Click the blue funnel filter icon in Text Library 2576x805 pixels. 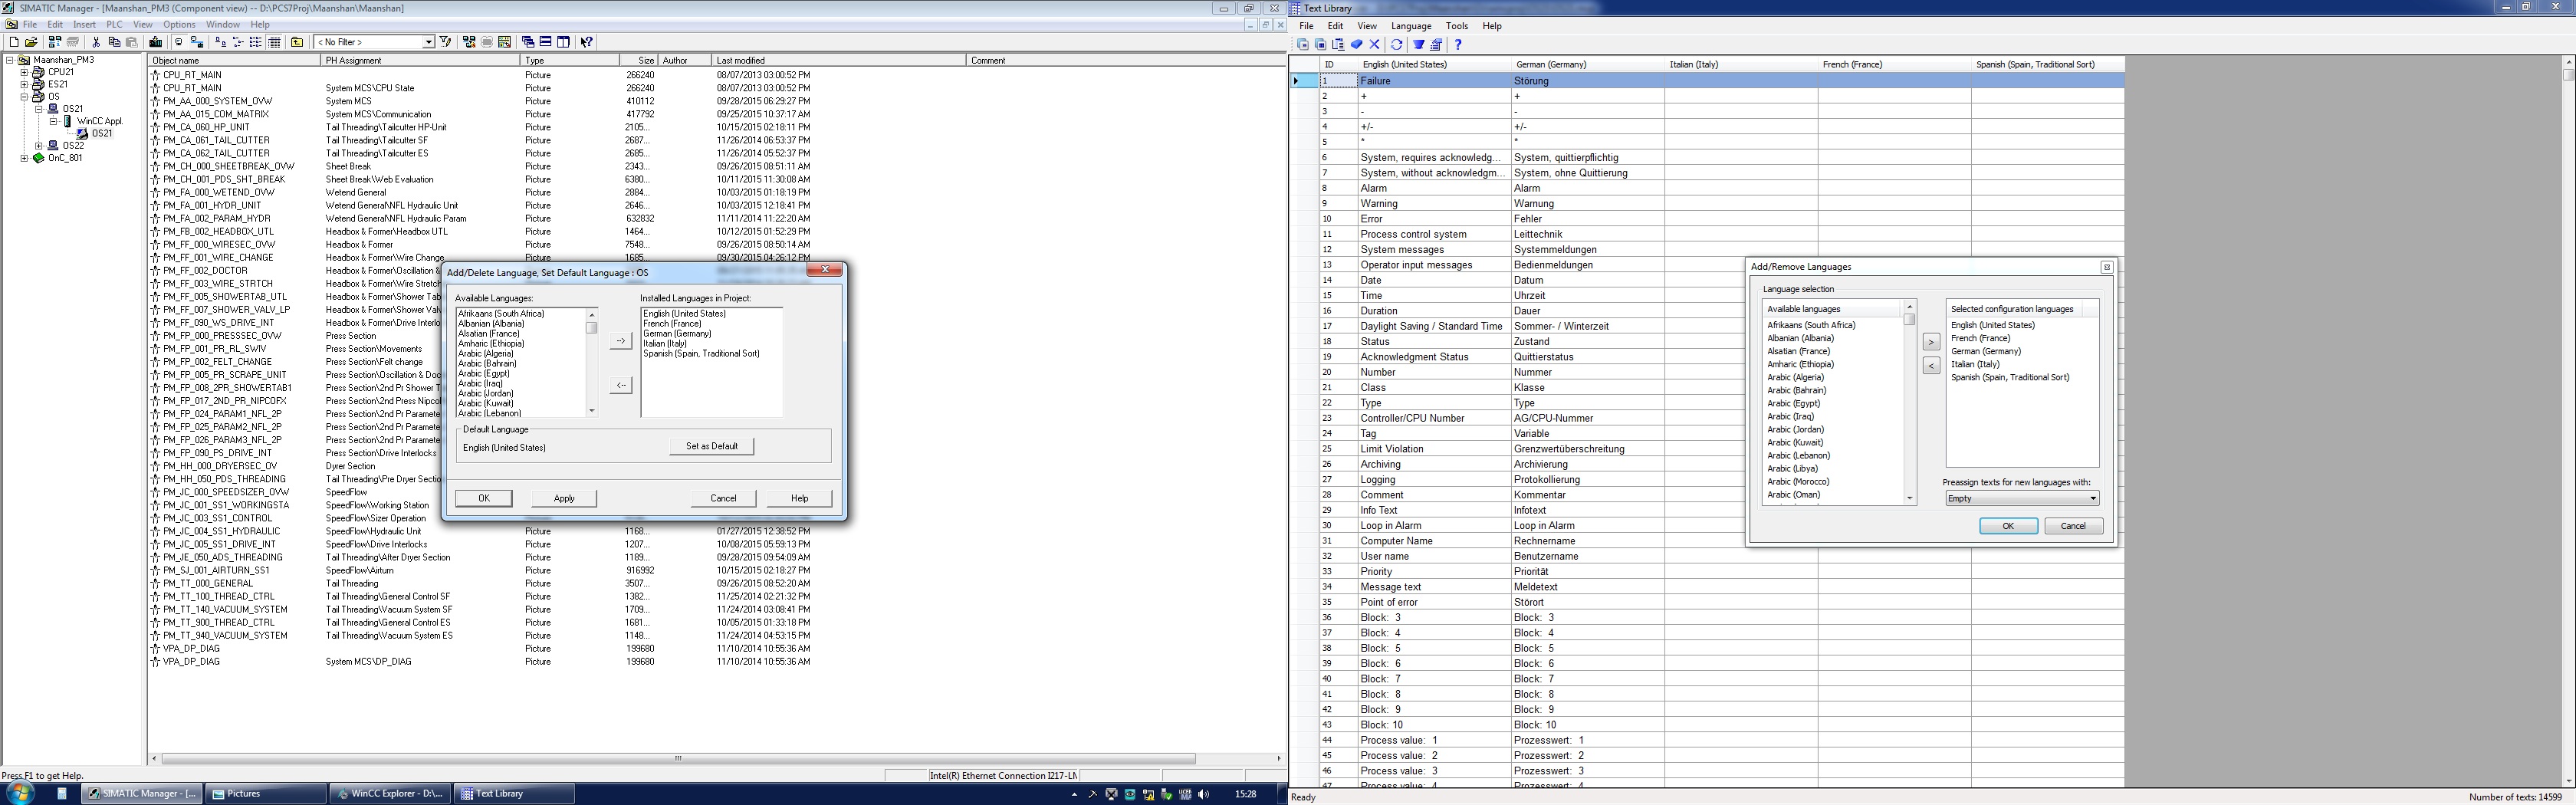(1419, 44)
